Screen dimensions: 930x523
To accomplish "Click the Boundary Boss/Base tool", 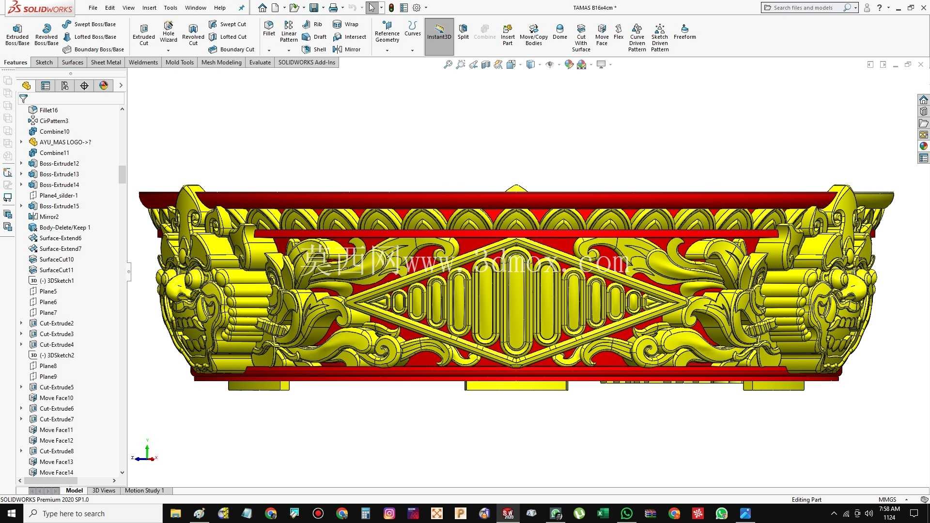I will coord(93,49).
